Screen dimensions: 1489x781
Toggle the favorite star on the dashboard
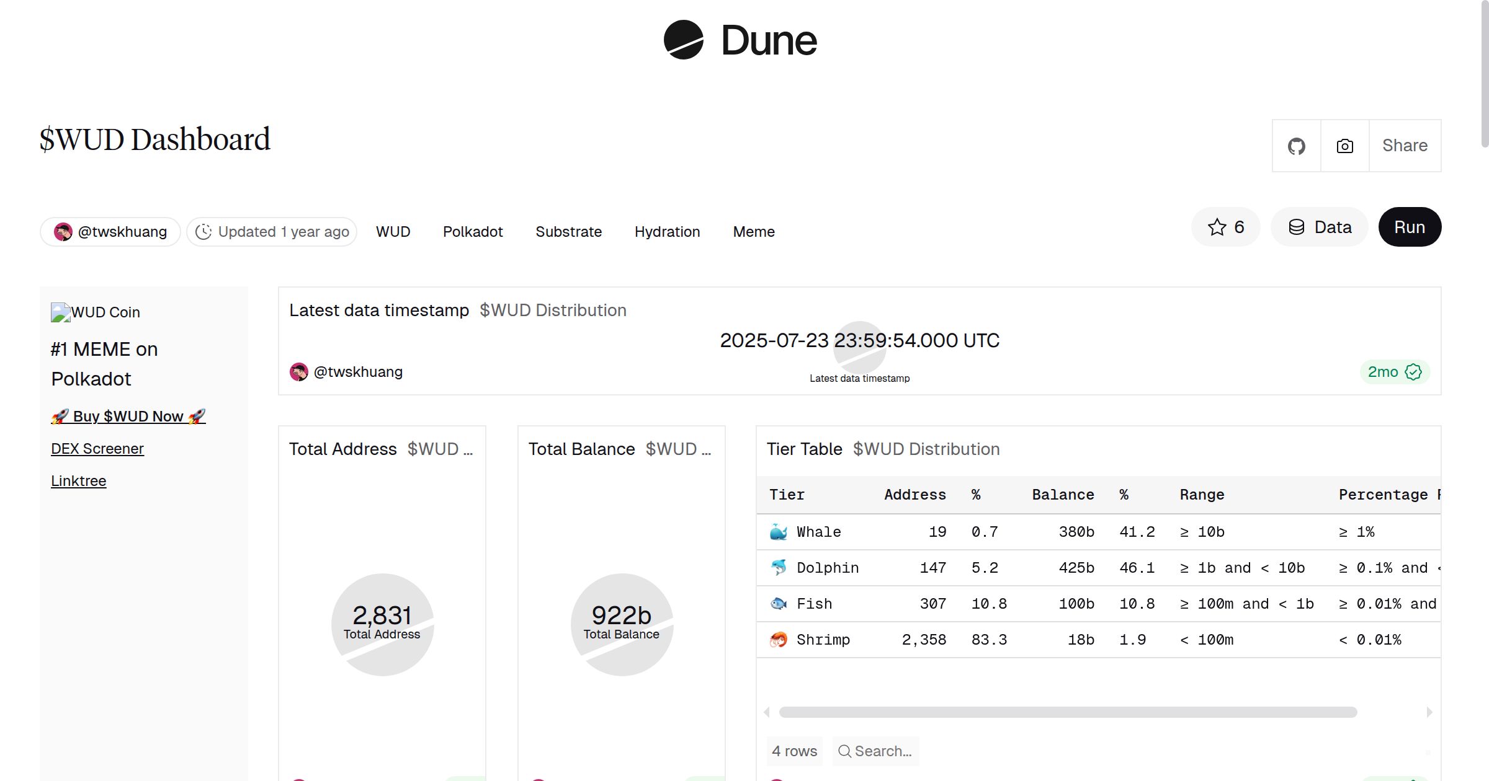(1217, 227)
